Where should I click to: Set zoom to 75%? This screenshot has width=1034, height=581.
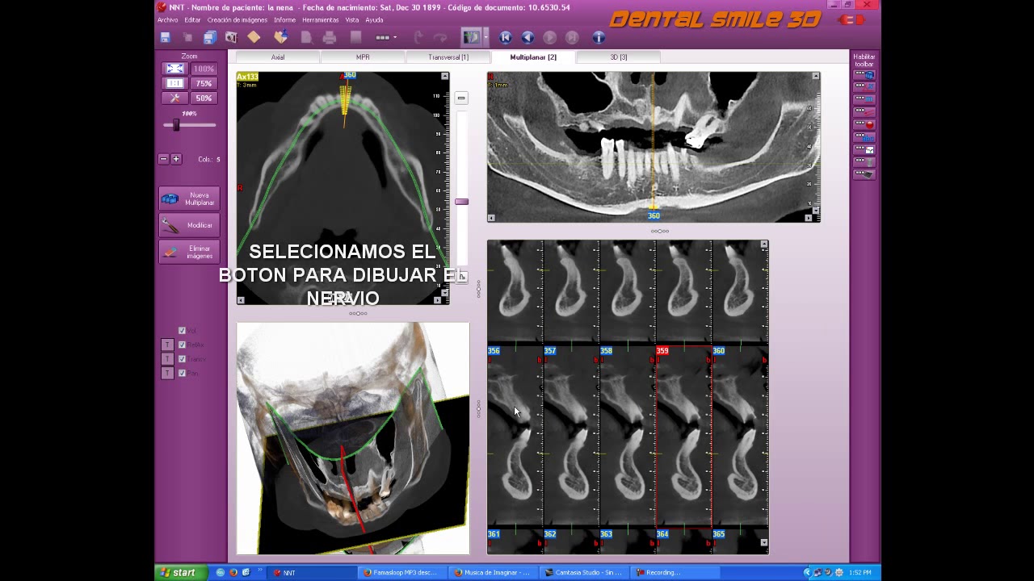pyautogui.click(x=204, y=84)
